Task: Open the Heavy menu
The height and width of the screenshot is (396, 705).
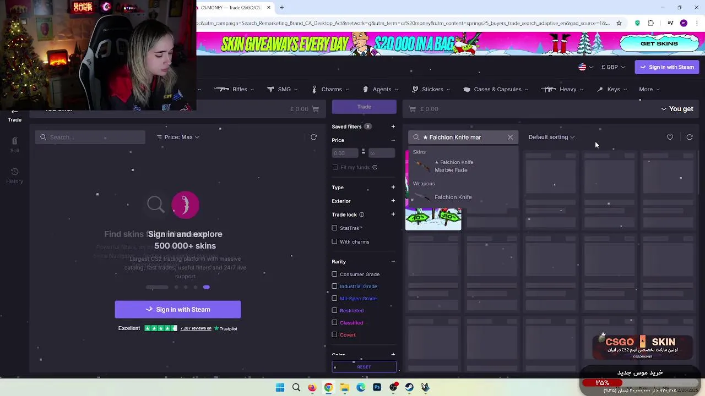Action: point(562,89)
